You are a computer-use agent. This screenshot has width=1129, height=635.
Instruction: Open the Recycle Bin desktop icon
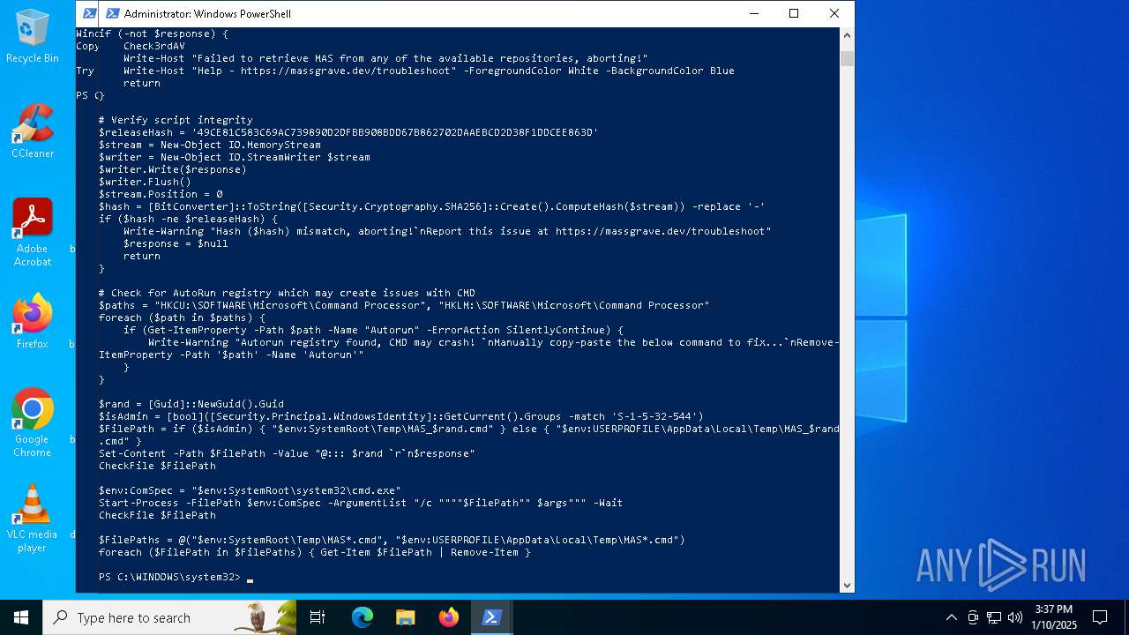point(33,36)
